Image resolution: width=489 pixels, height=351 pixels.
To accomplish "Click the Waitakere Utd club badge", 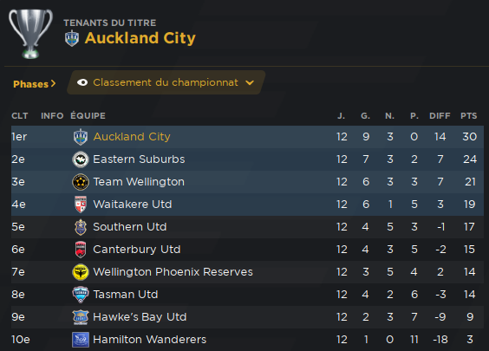I will click(81, 205).
